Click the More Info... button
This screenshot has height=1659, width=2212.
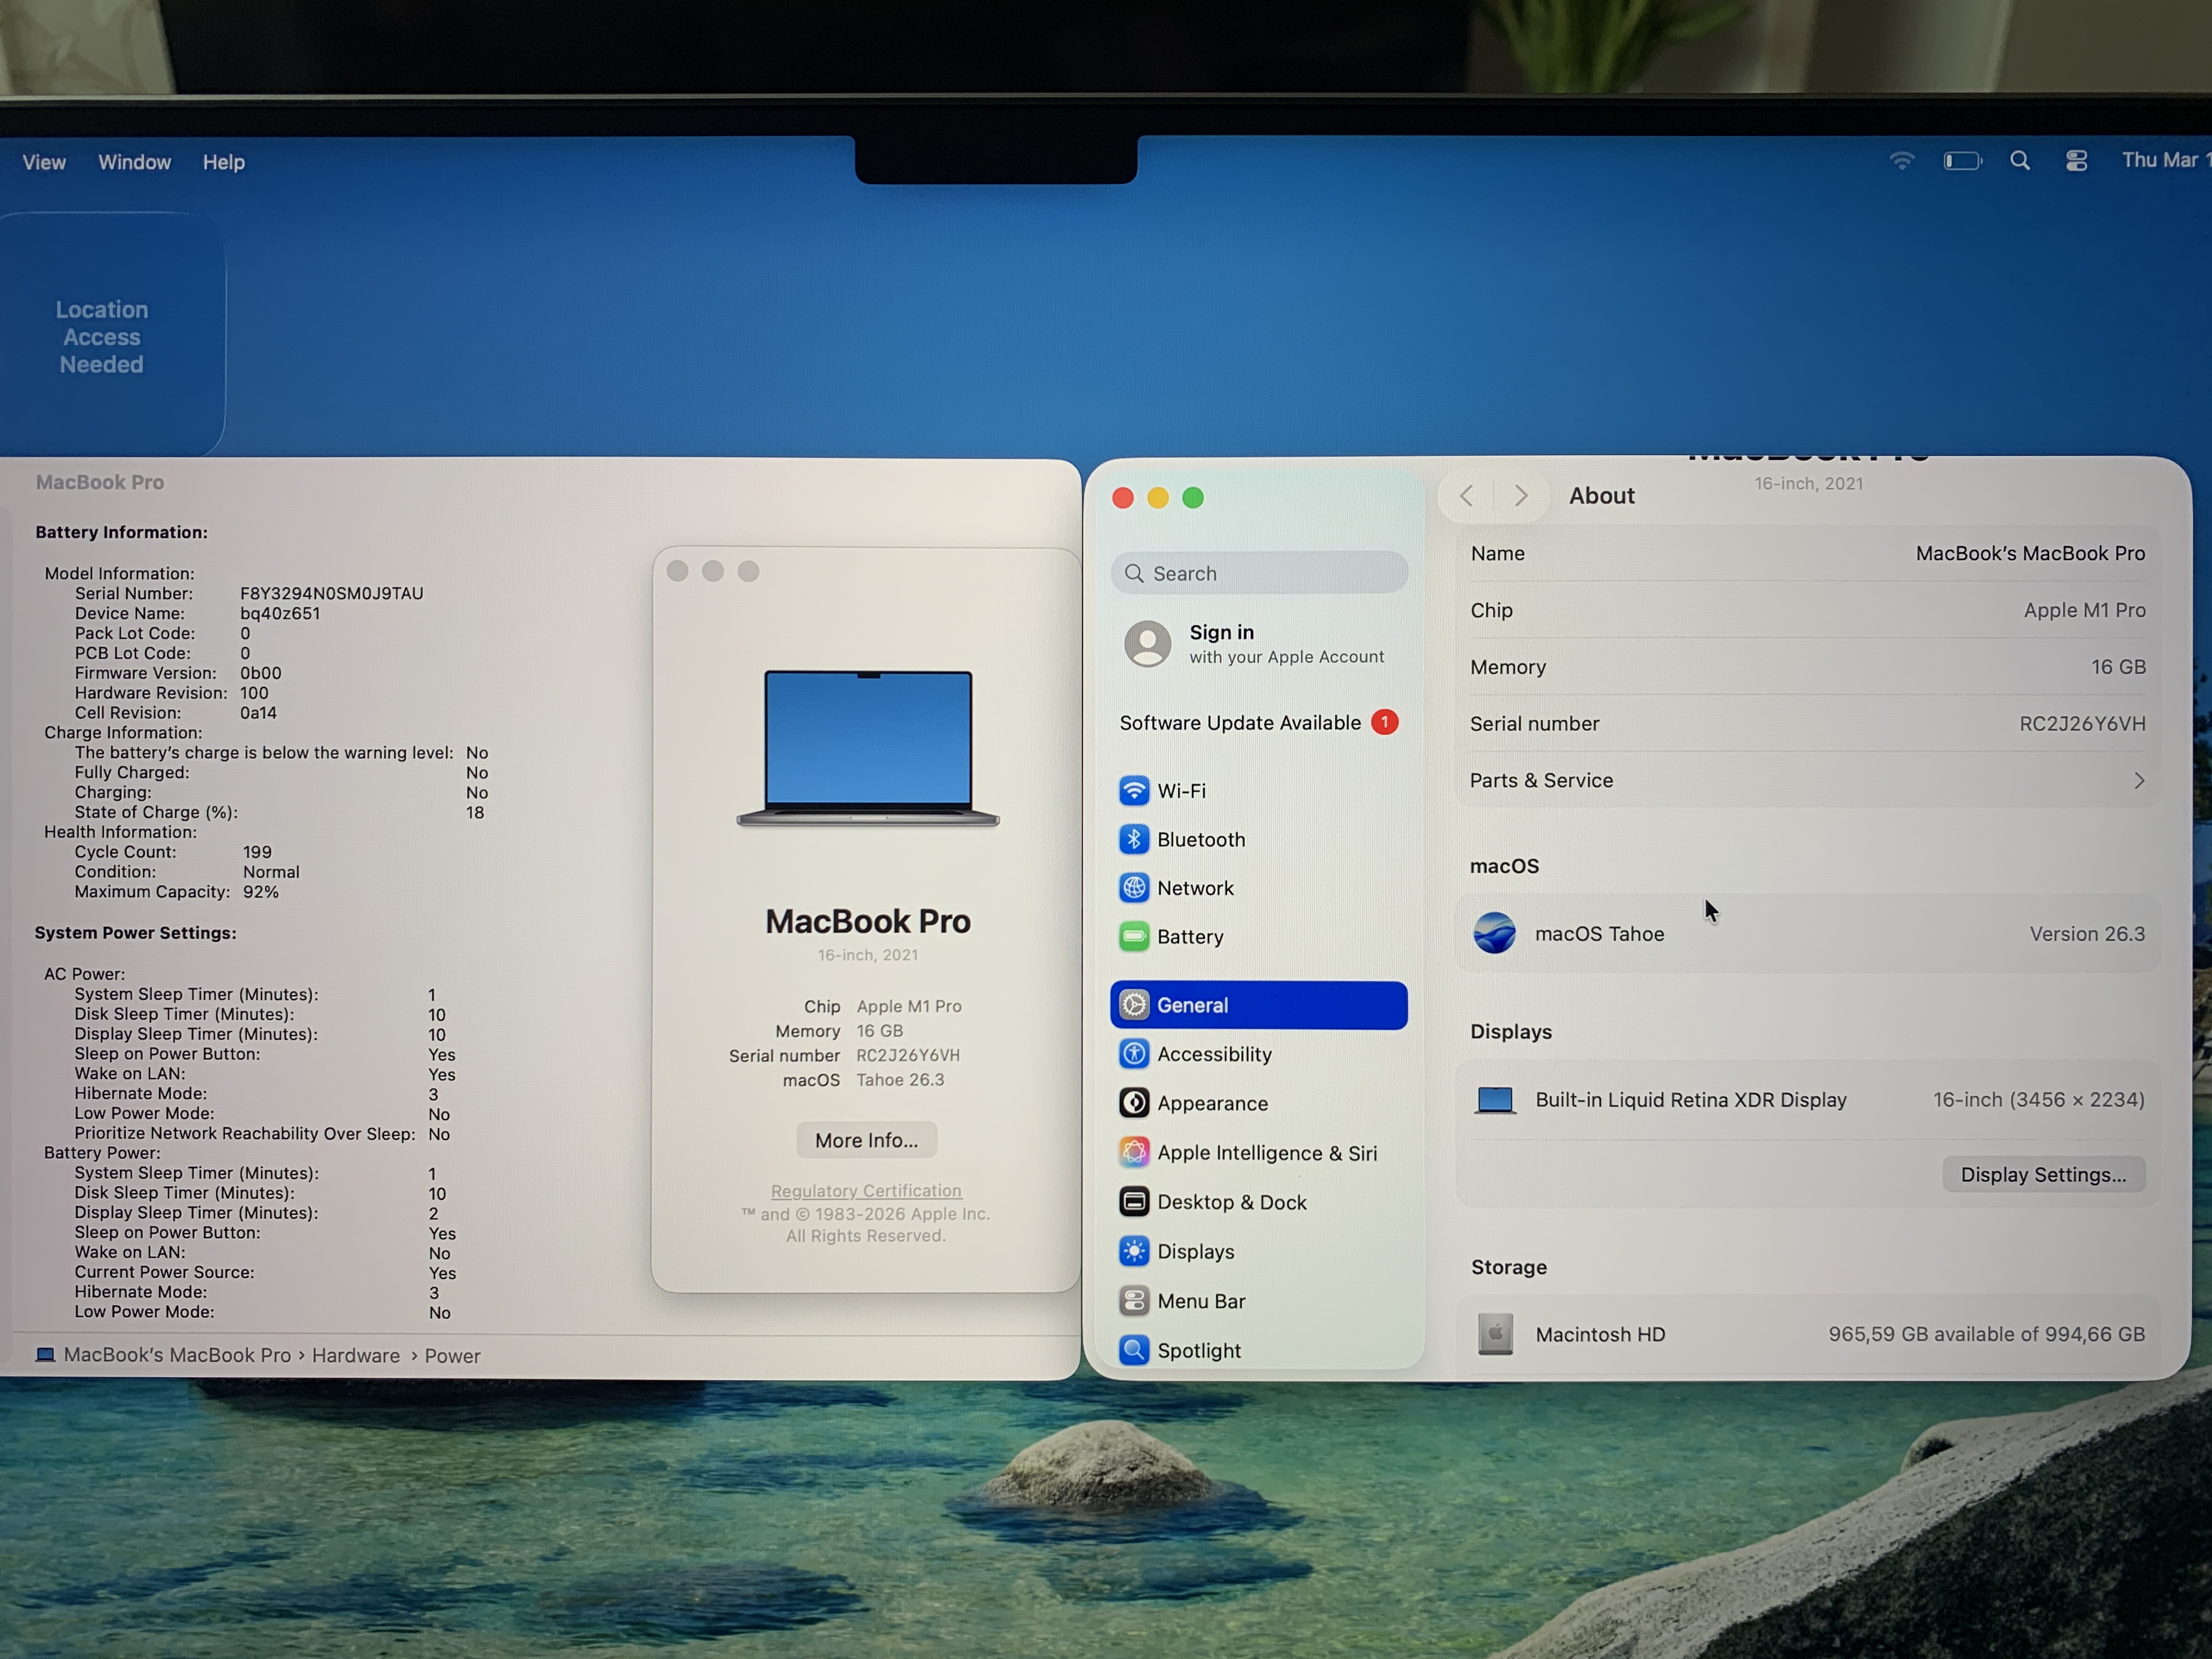click(x=866, y=1140)
